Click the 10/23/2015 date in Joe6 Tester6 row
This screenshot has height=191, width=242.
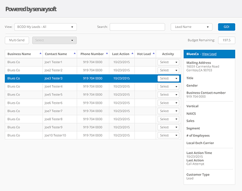point(121,103)
